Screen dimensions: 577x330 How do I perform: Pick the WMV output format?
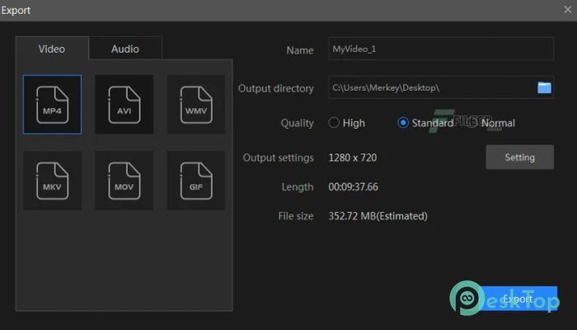196,105
